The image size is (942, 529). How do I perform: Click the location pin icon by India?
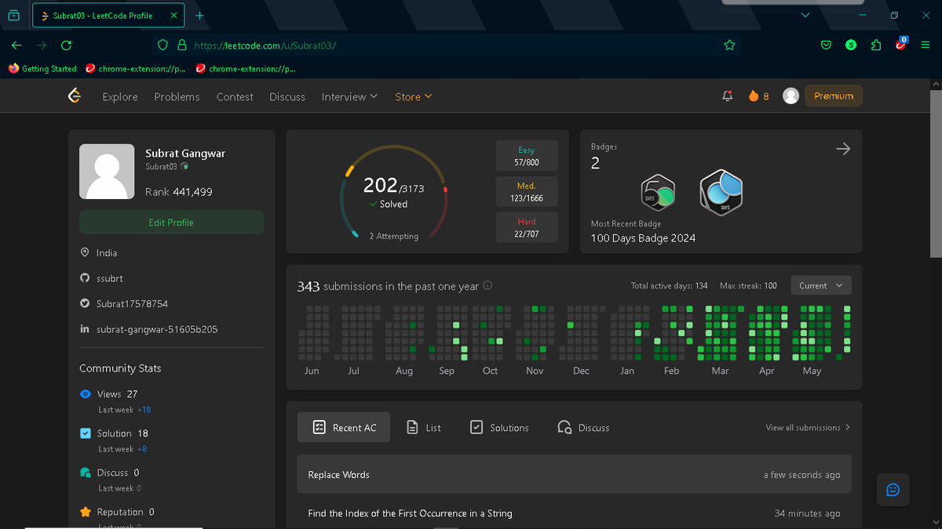[x=85, y=253]
